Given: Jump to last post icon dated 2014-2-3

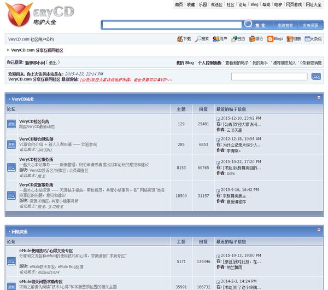Looking at the screenshot, I should click(218, 282).
